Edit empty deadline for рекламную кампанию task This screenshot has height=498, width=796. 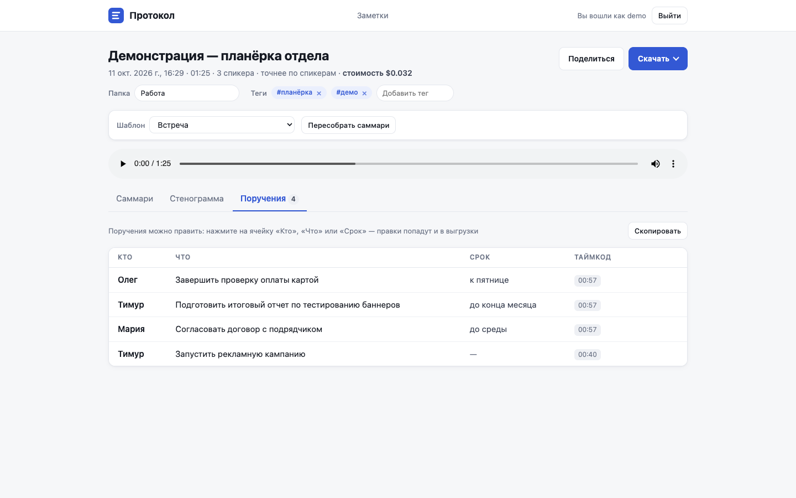473,354
